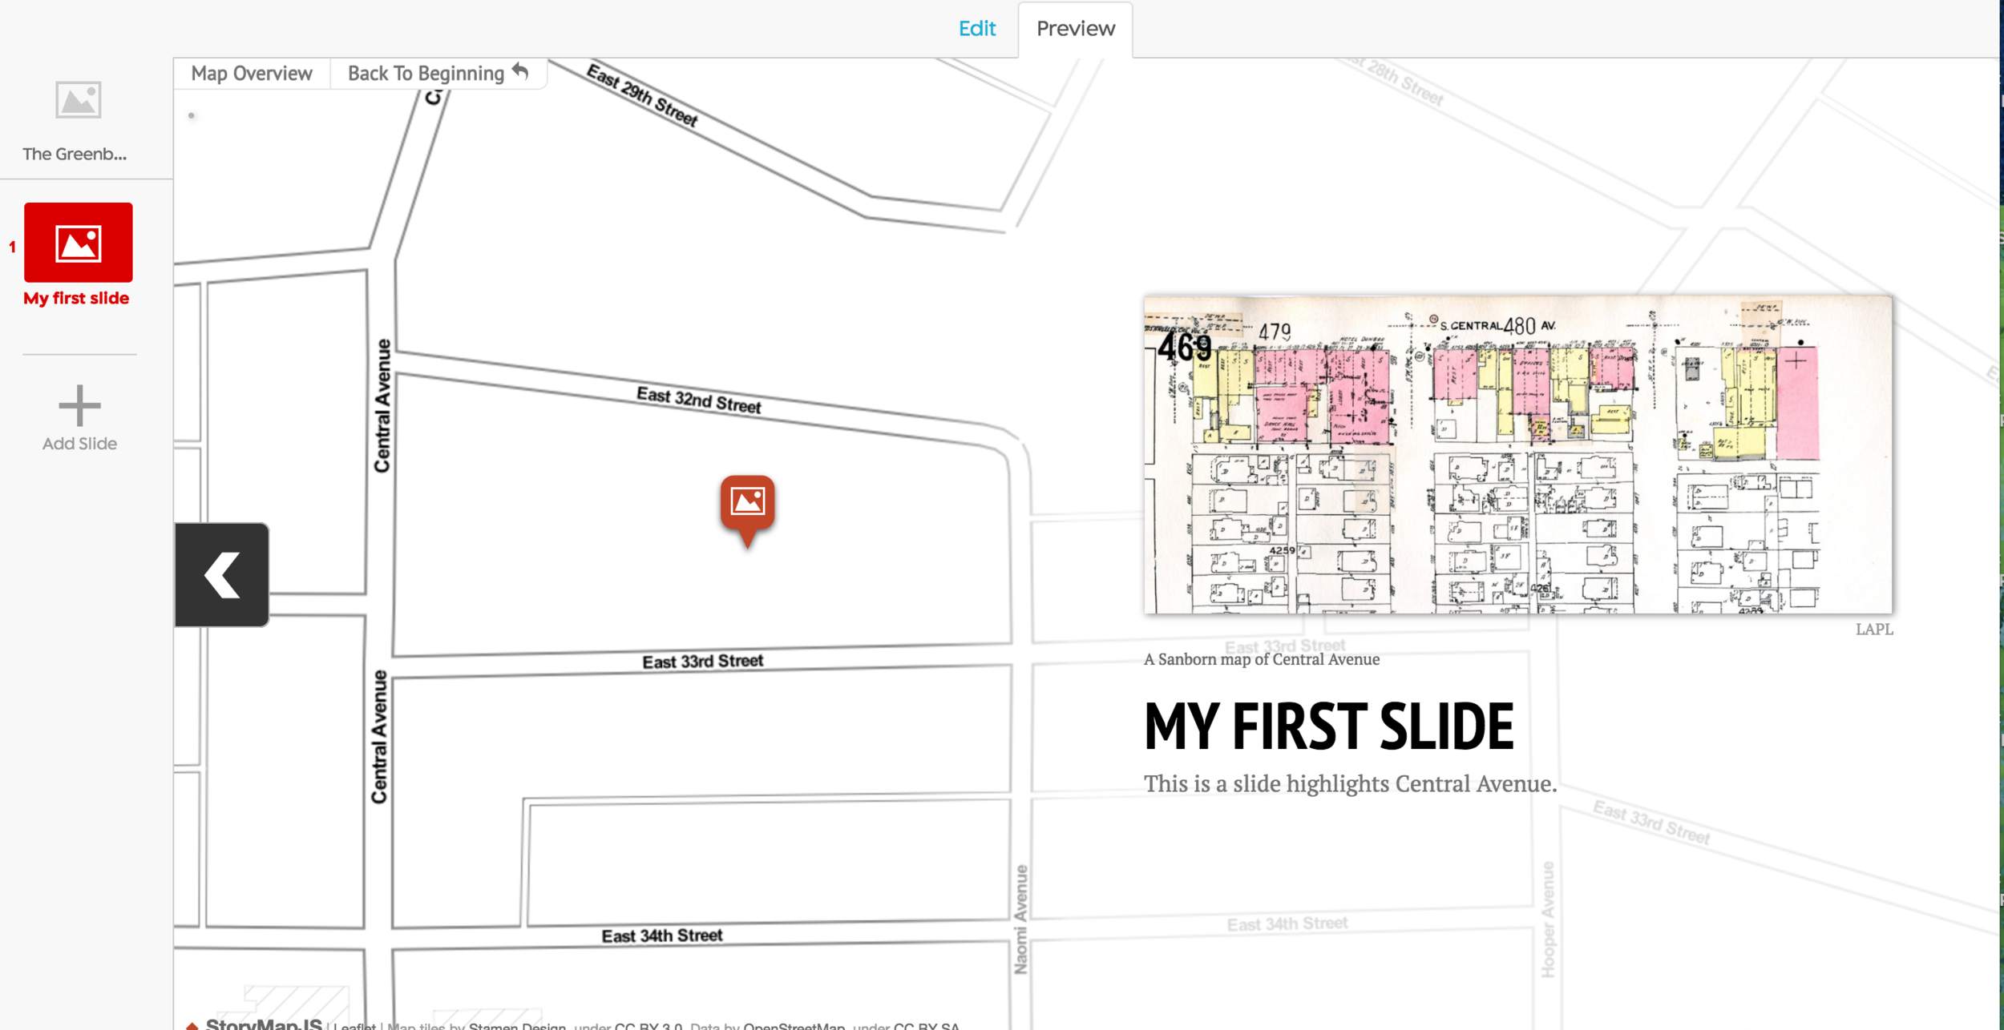Select The Greenb... title slide image icon

78,100
